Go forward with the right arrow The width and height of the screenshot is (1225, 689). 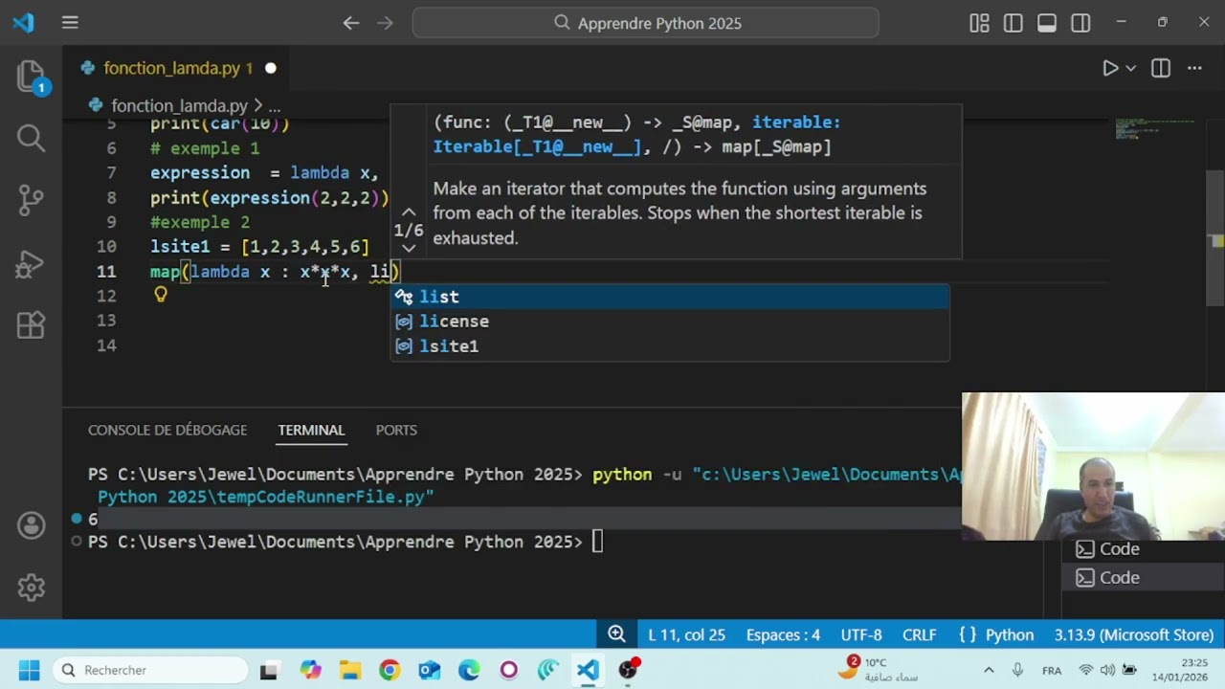pyautogui.click(x=385, y=23)
